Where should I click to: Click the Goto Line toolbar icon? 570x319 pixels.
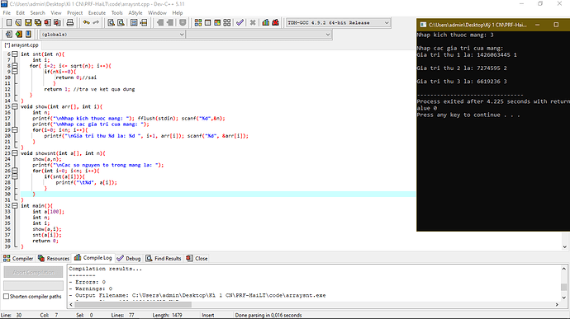pos(144,22)
